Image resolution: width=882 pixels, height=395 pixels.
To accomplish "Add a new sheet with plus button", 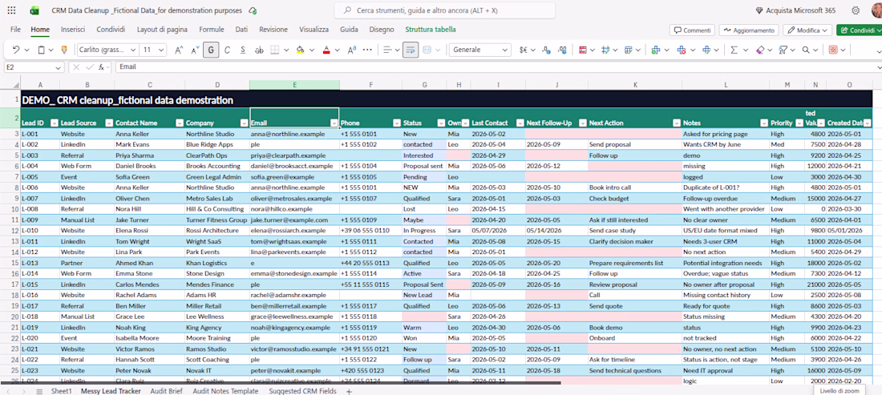I will click(349, 390).
